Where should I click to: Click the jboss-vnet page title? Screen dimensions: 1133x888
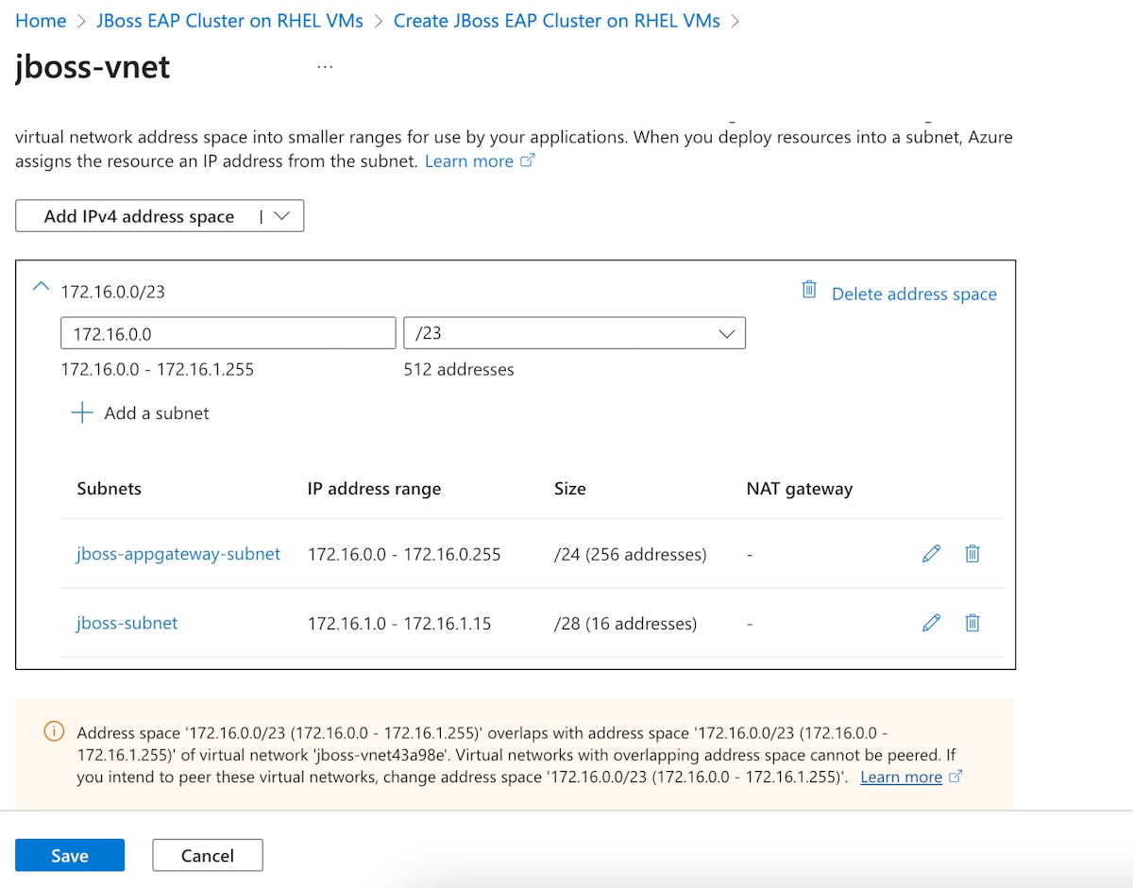[x=93, y=67]
